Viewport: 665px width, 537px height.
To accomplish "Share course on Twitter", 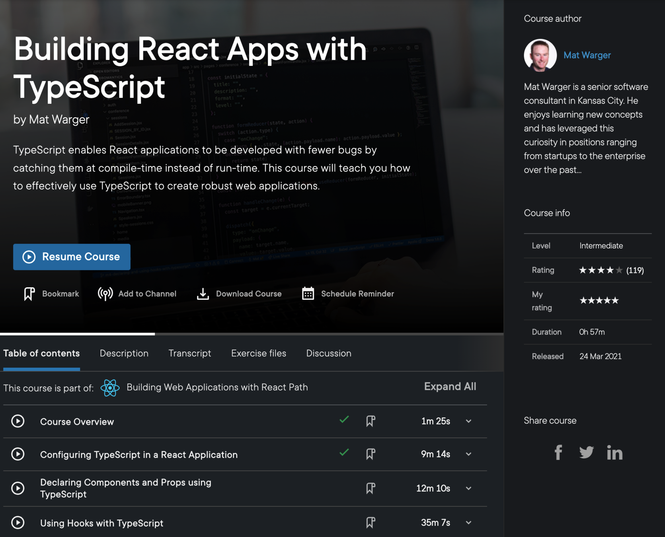I will coord(586,452).
